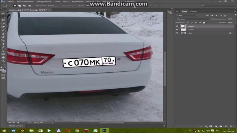Toggle lock all padlock icon
This screenshot has height=133, width=237.
pyautogui.click(x=204, y=23)
